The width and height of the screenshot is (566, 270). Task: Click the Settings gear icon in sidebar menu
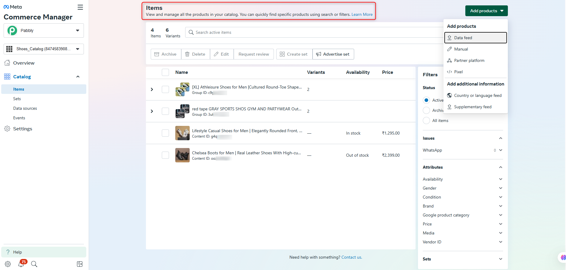pyautogui.click(x=7, y=129)
